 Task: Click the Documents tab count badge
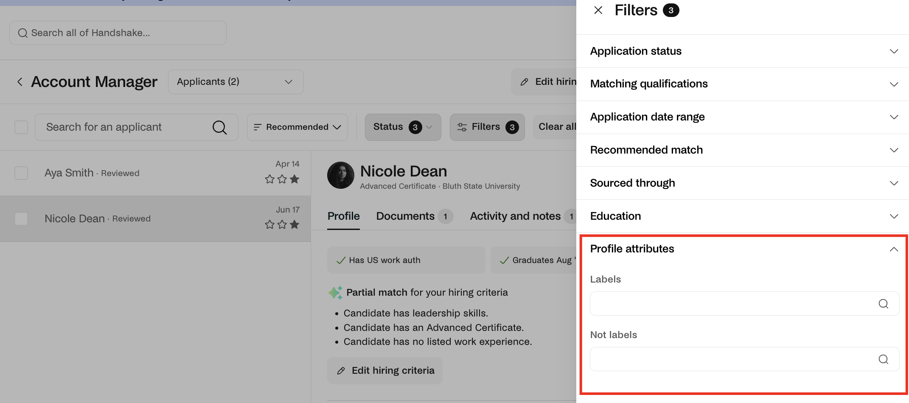click(x=446, y=217)
